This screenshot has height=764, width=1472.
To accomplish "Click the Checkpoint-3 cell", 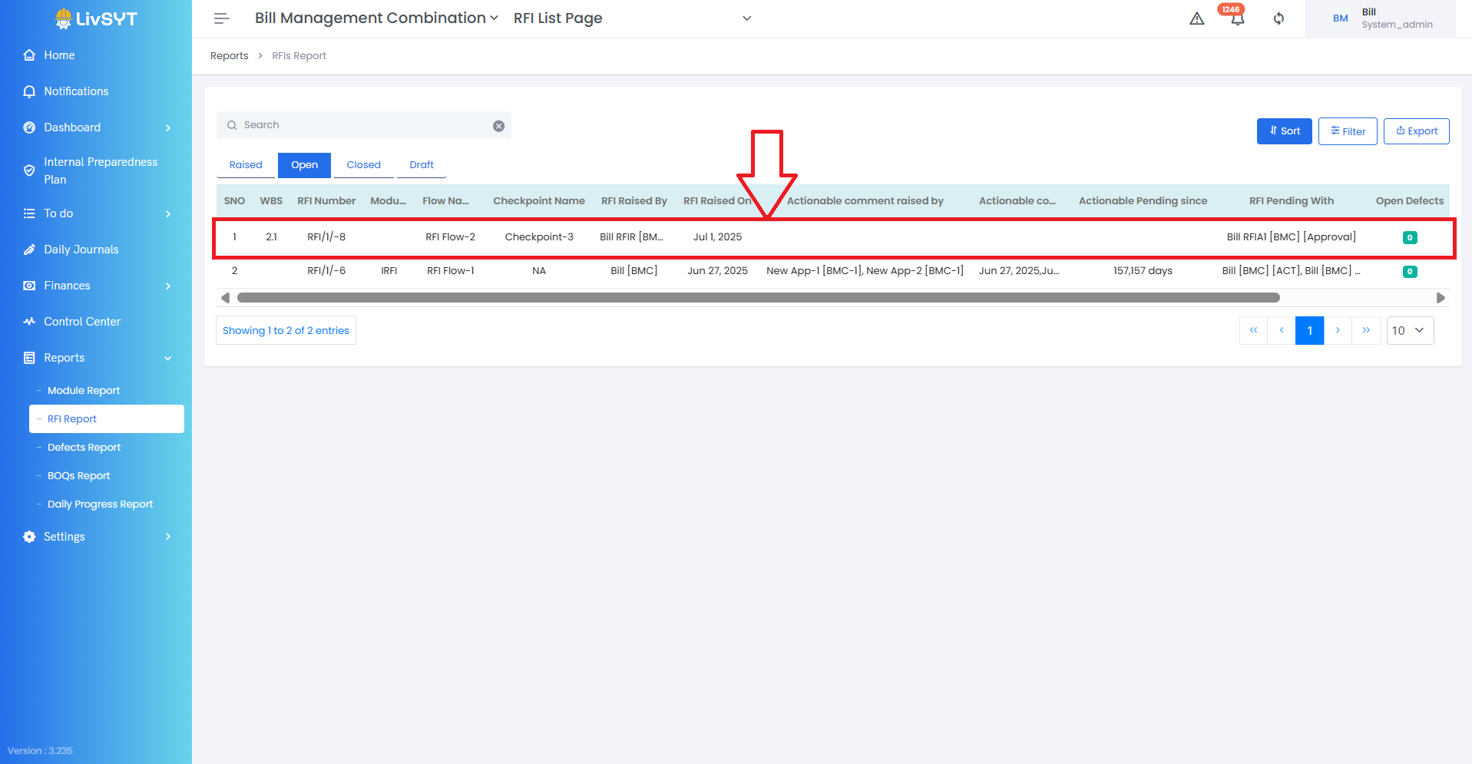I will (x=539, y=237).
